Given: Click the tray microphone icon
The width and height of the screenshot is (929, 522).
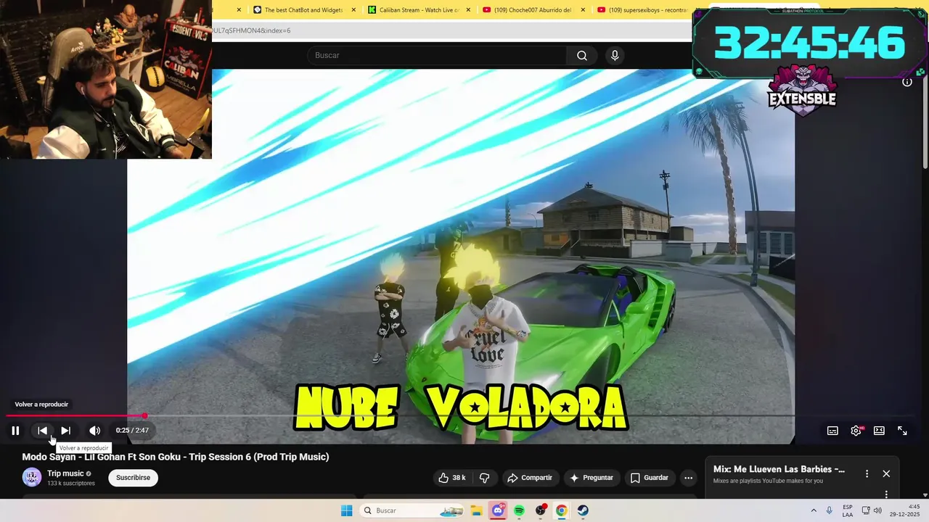Looking at the screenshot, I should click(830, 510).
